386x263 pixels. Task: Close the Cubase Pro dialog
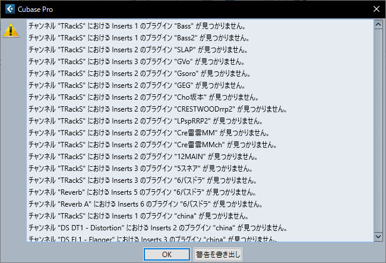[x=376, y=9]
